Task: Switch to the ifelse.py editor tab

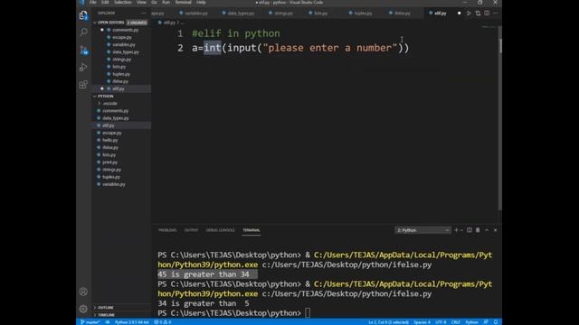Action: coord(400,14)
